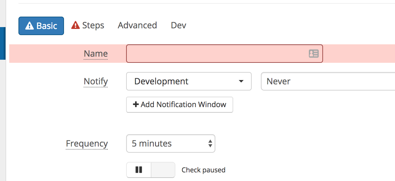Click the contact card icon in Name field
This screenshot has height=181, width=395.
(313, 54)
